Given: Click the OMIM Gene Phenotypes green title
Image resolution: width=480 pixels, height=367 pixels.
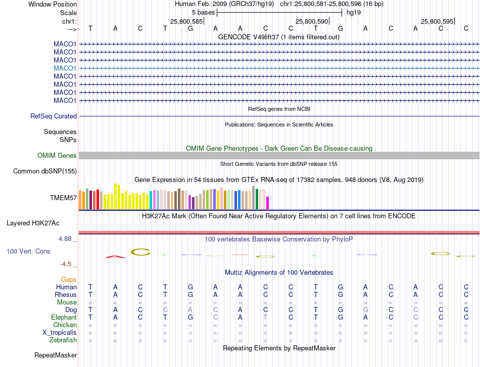Looking at the screenshot, I should (279, 148).
